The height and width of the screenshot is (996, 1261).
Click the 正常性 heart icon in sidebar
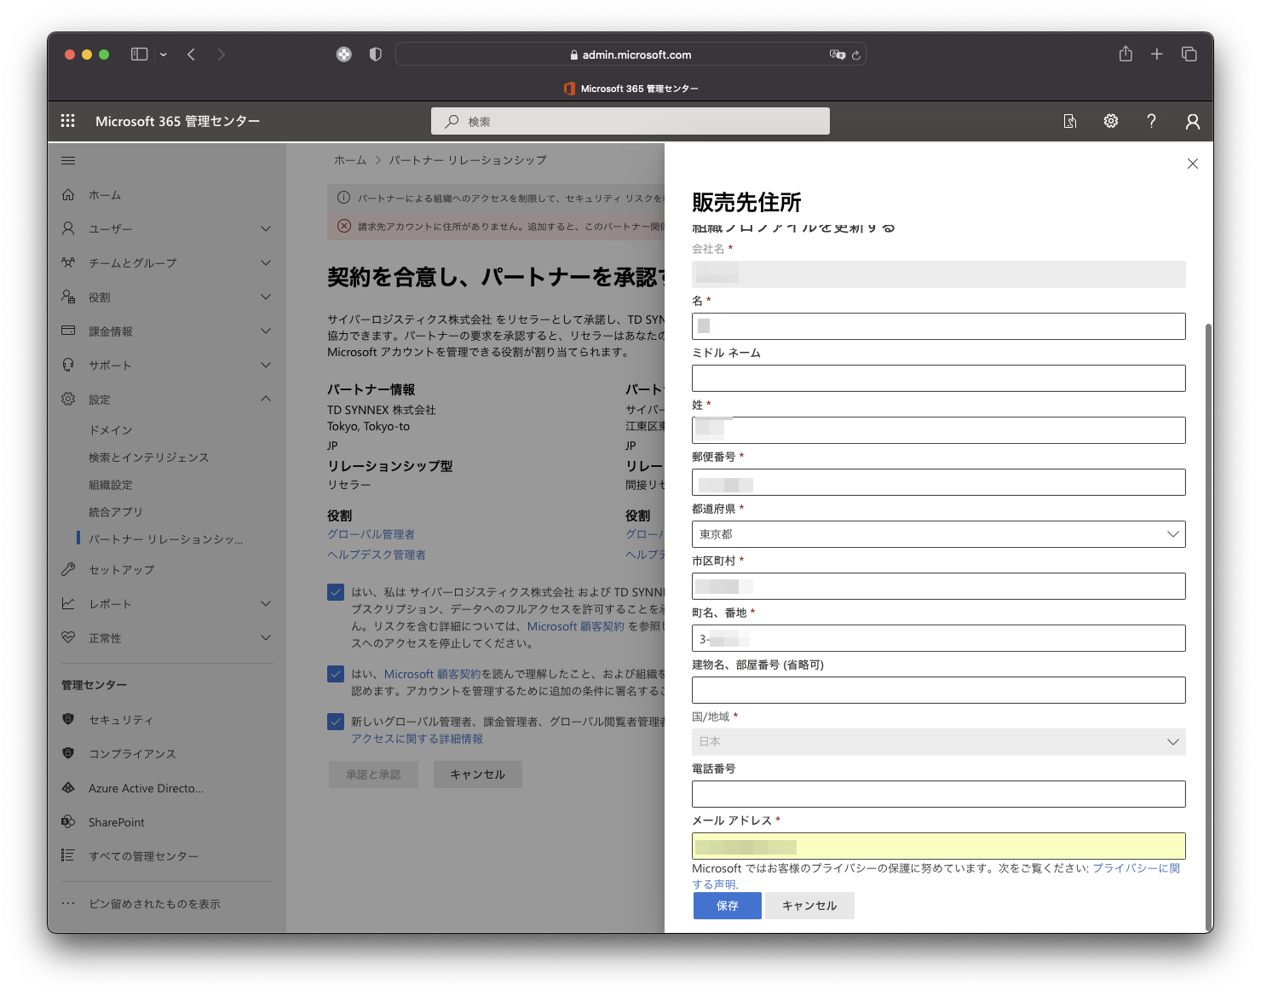tap(68, 637)
